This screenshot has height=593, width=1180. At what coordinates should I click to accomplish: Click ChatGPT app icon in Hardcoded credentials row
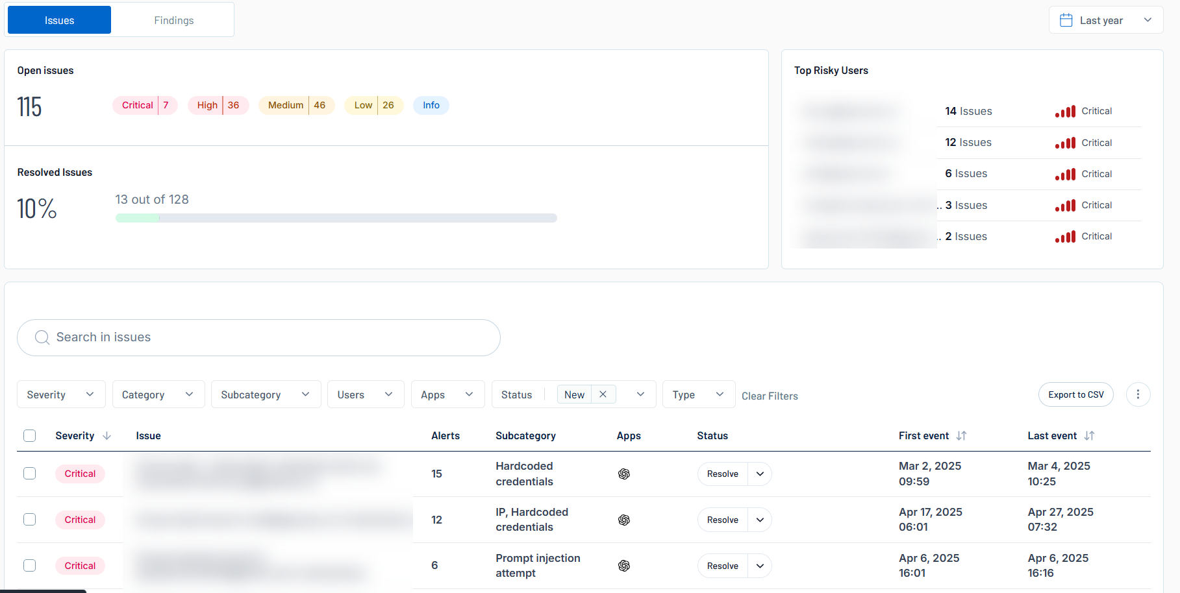coord(624,474)
